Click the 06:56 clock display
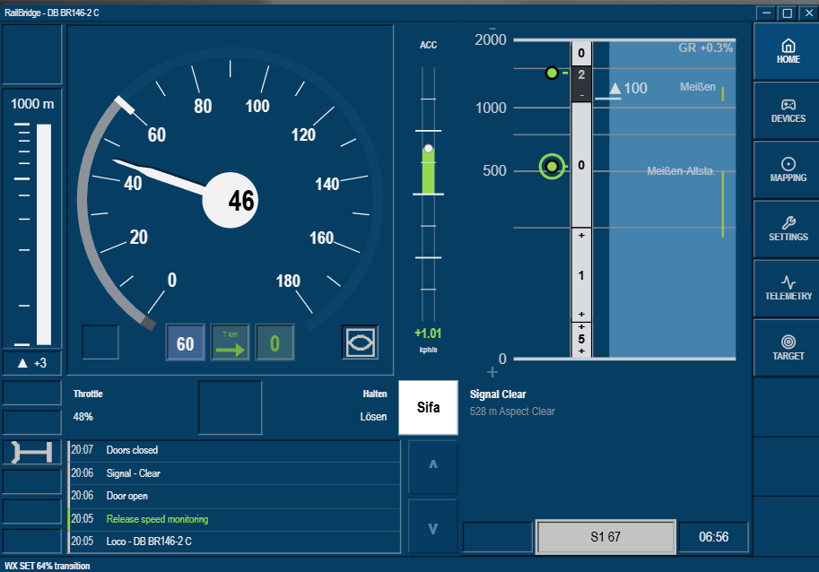Viewport: 819px width, 572px height. (713, 536)
